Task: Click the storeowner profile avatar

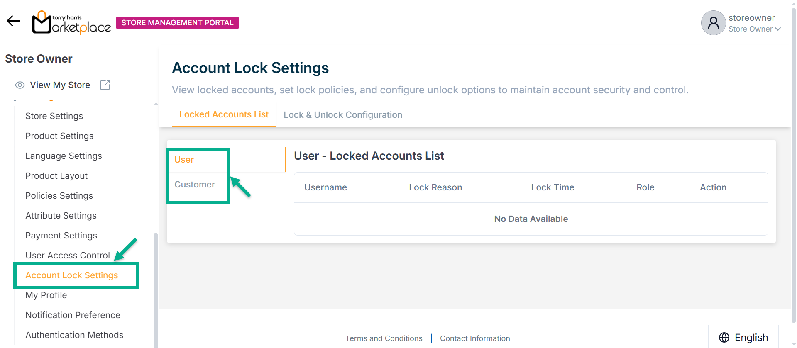Action: coord(713,23)
